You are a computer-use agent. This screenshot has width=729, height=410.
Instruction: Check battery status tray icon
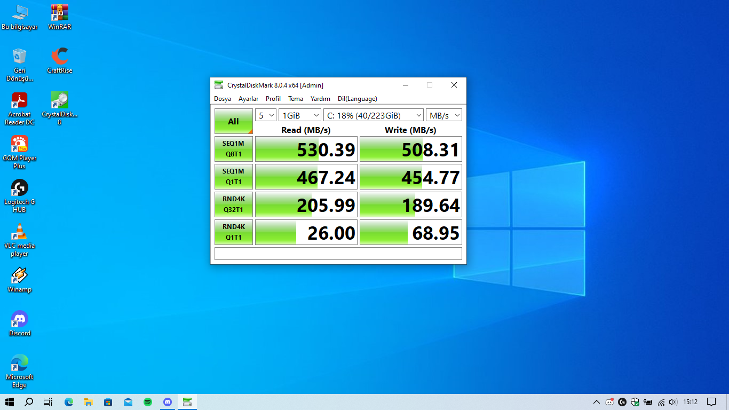point(648,402)
